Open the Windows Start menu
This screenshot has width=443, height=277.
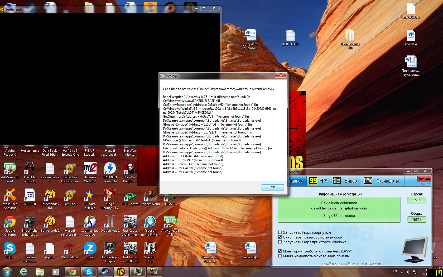coord(7,271)
